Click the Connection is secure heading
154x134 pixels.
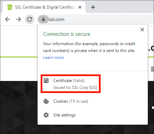66,34
